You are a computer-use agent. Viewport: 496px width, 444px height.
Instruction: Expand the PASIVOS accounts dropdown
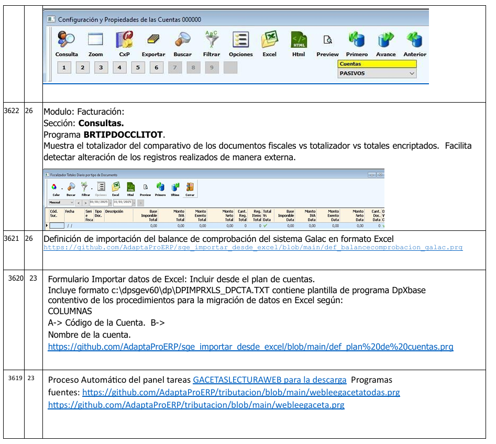[x=412, y=74]
